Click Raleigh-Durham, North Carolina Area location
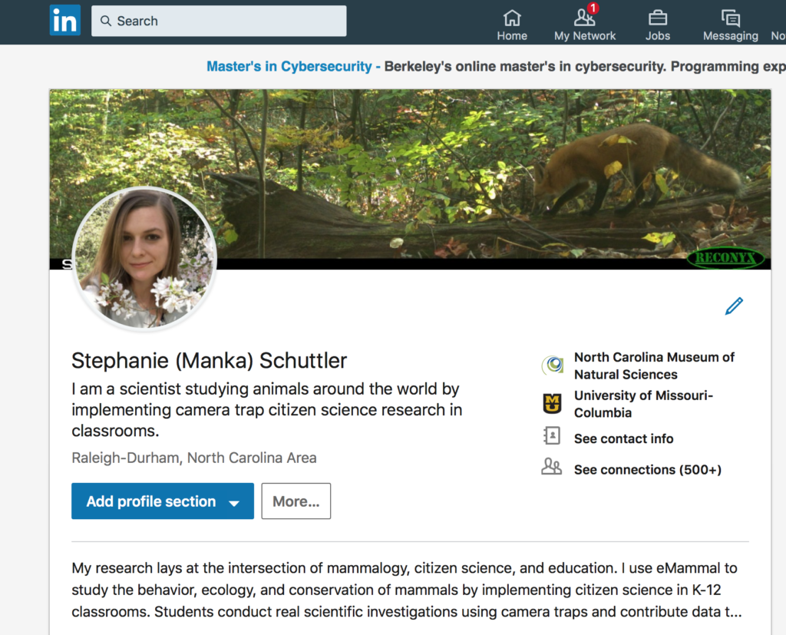 pyautogui.click(x=194, y=458)
